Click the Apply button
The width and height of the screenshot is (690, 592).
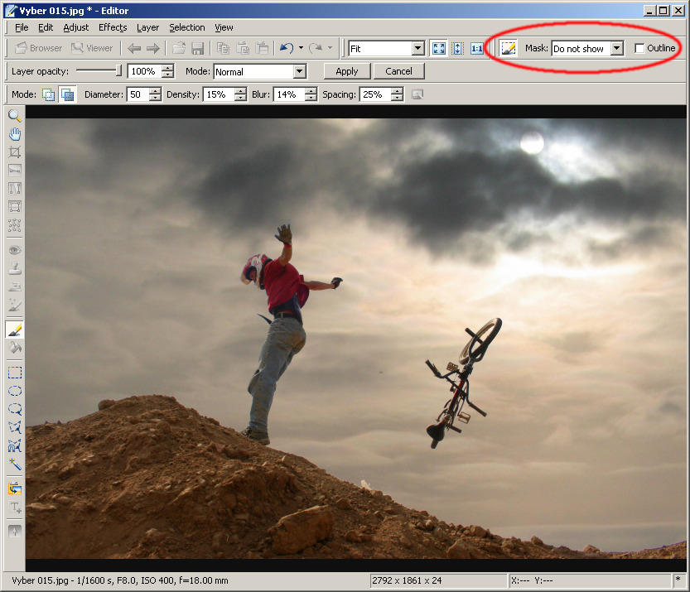click(346, 71)
